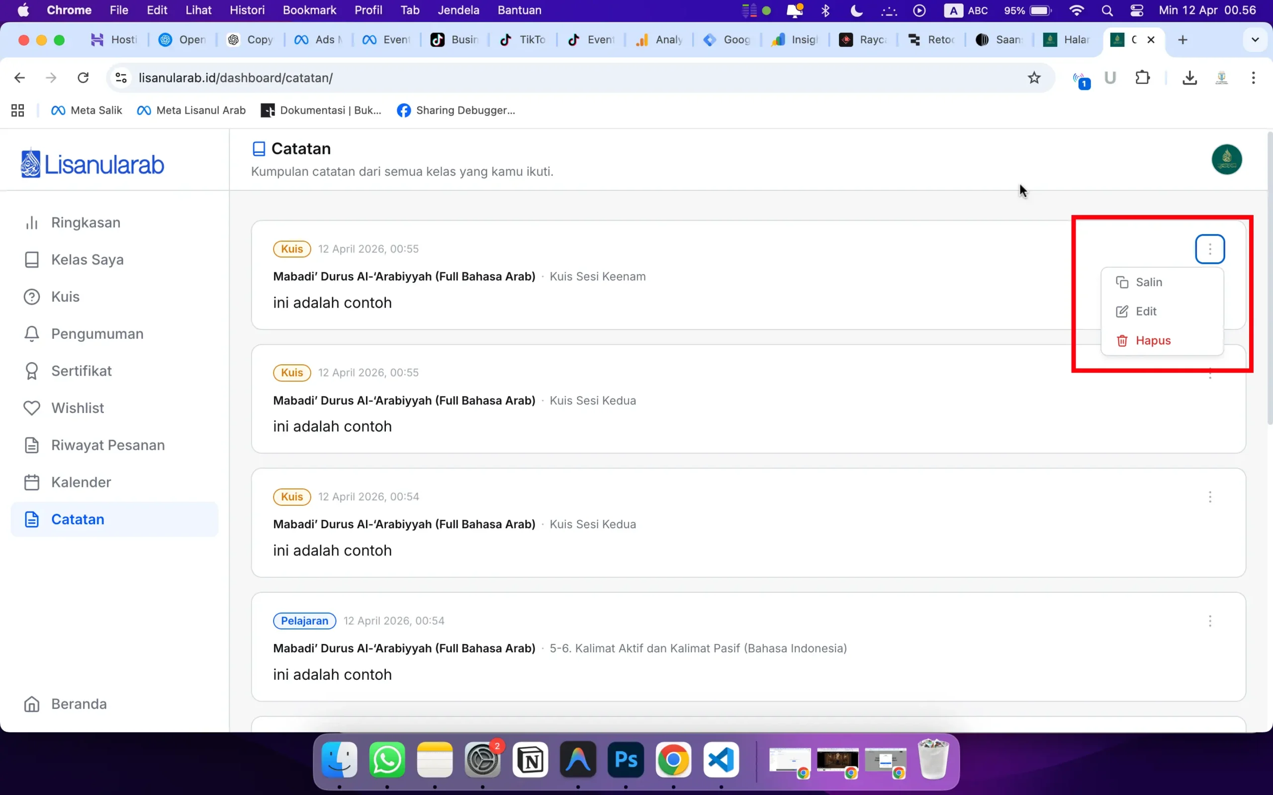The height and width of the screenshot is (795, 1273).
Task: Bookmark page with the star icon
Action: pos(1034,78)
